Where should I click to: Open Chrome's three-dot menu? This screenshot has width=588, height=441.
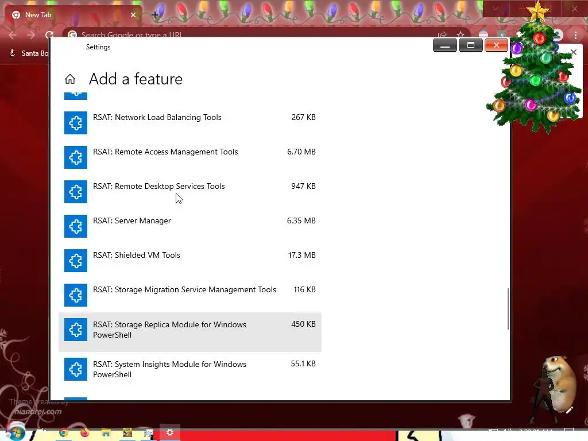(x=575, y=36)
